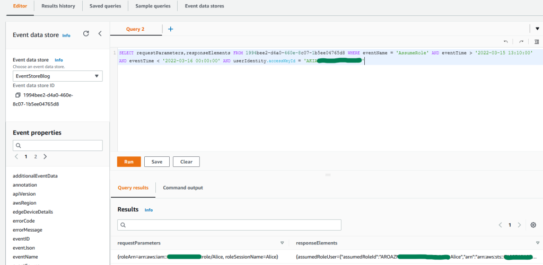Open the EventStoreBlog data store dropdown
543x265 pixels.
coord(57,76)
